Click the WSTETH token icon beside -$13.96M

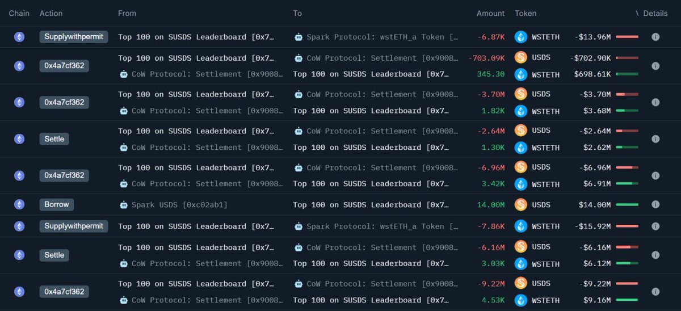[x=521, y=37]
